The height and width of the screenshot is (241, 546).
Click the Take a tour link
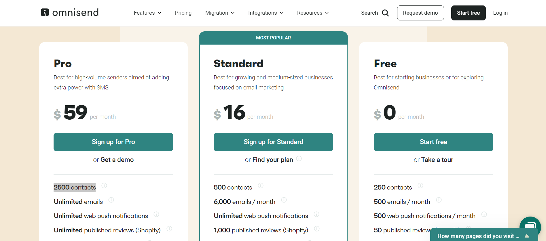pos(437,160)
